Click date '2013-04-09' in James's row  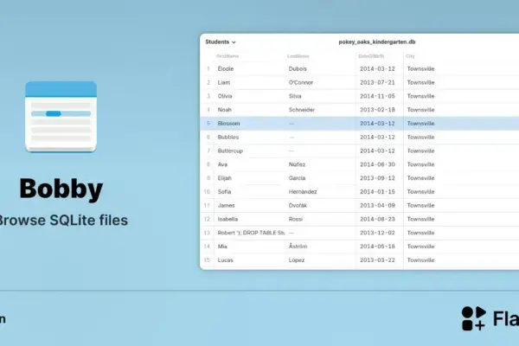click(377, 205)
